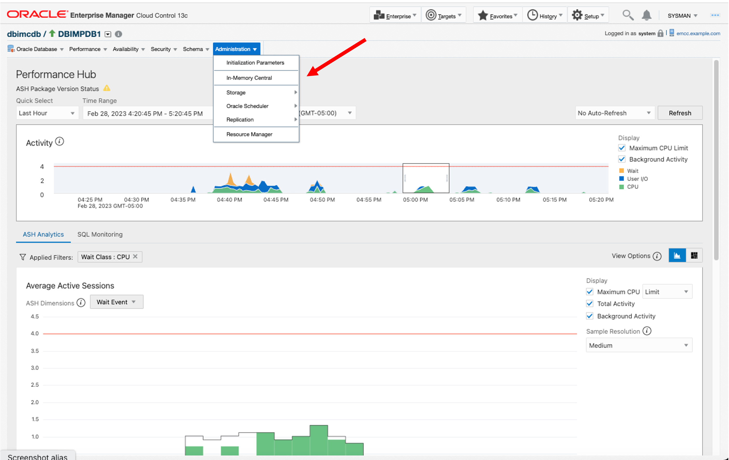The image size is (729, 460).
Task: Remove the Wait Class CPU filter
Action: (135, 256)
